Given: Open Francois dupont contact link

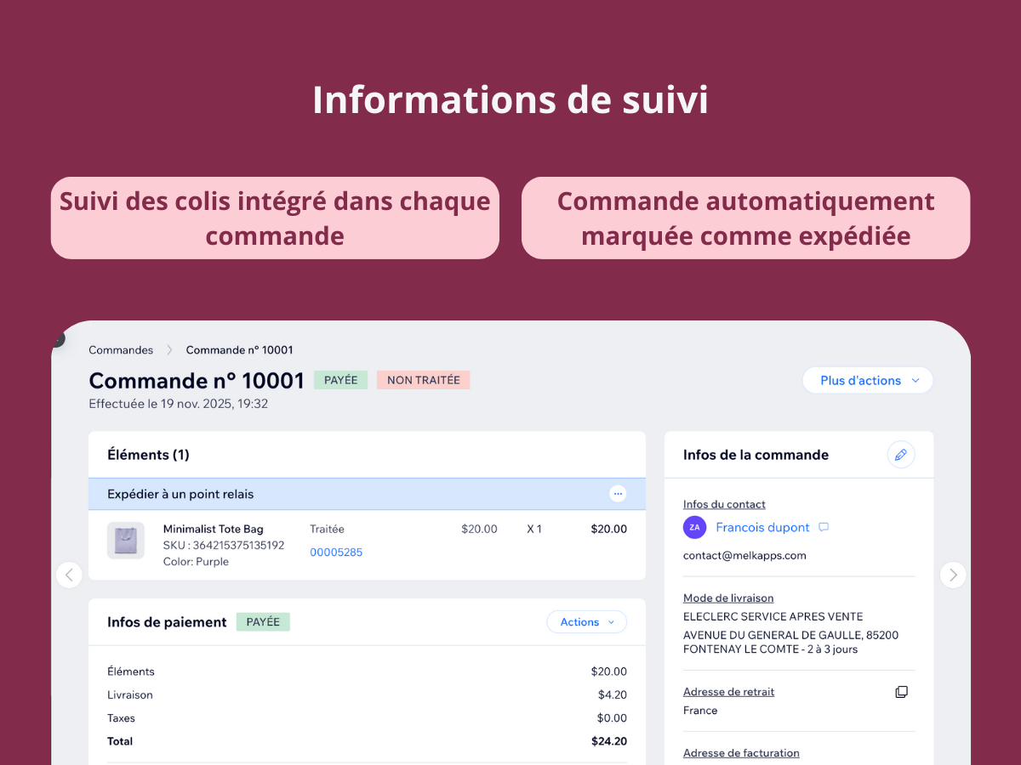Looking at the screenshot, I should tap(762, 528).
